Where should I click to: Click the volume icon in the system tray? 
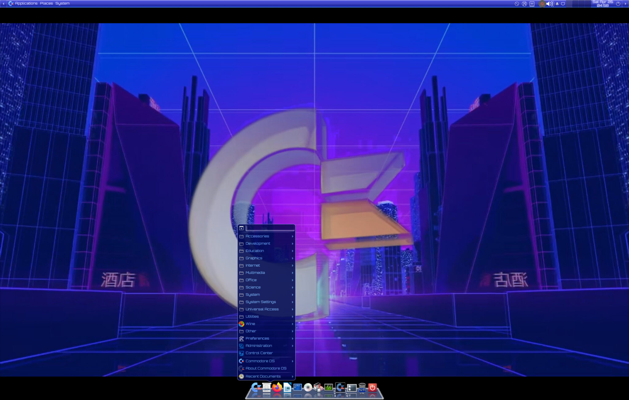[549, 4]
